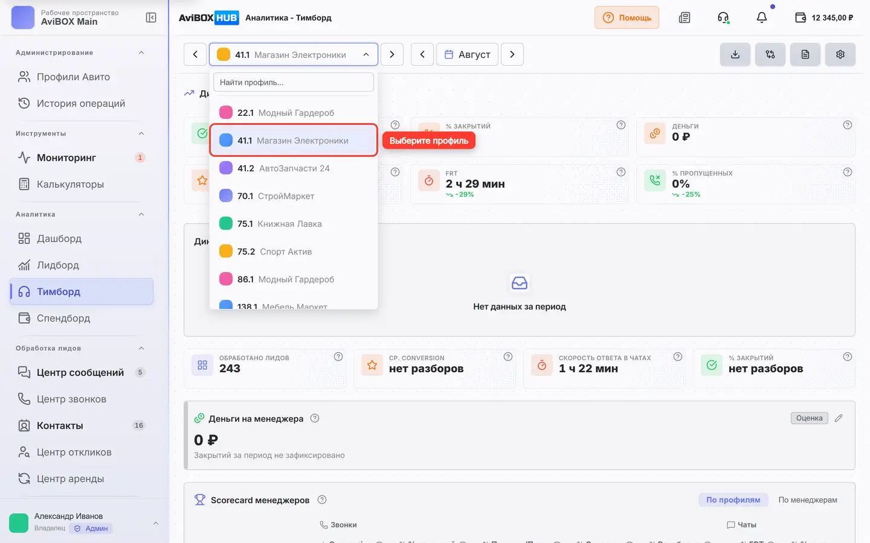The image size is (870, 543).
Task: Go to previous month arrow
Action: coord(422,54)
